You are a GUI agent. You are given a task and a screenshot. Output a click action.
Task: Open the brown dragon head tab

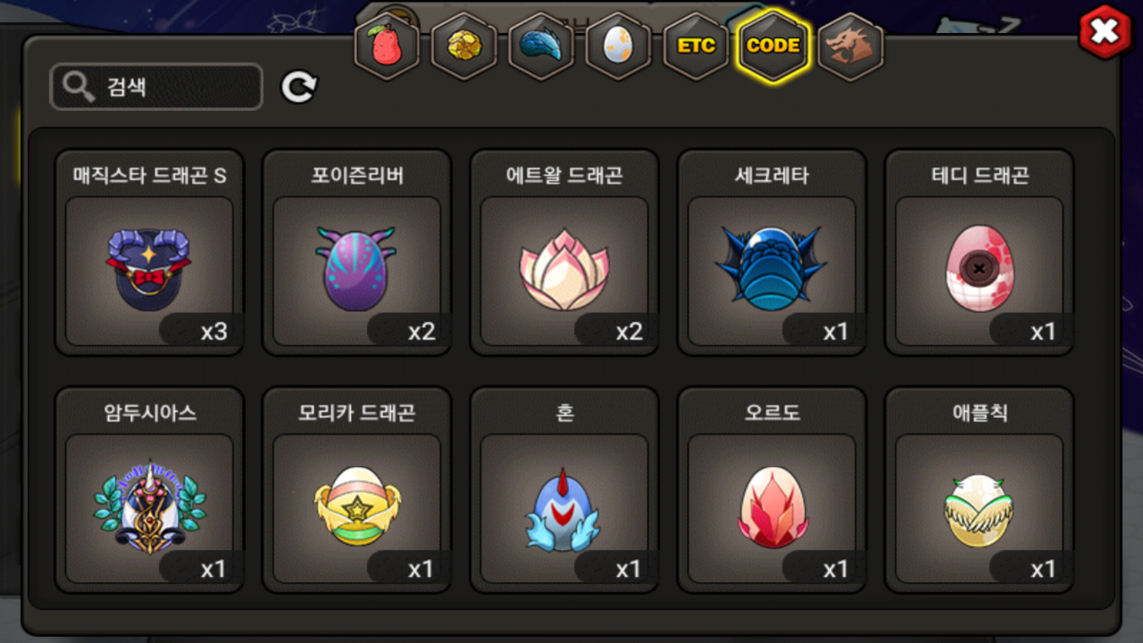coord(851,46)
